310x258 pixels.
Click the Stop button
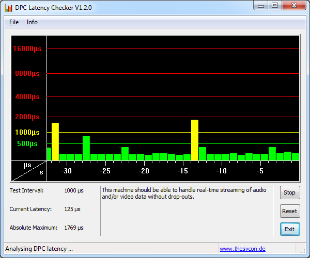[290, 192]
